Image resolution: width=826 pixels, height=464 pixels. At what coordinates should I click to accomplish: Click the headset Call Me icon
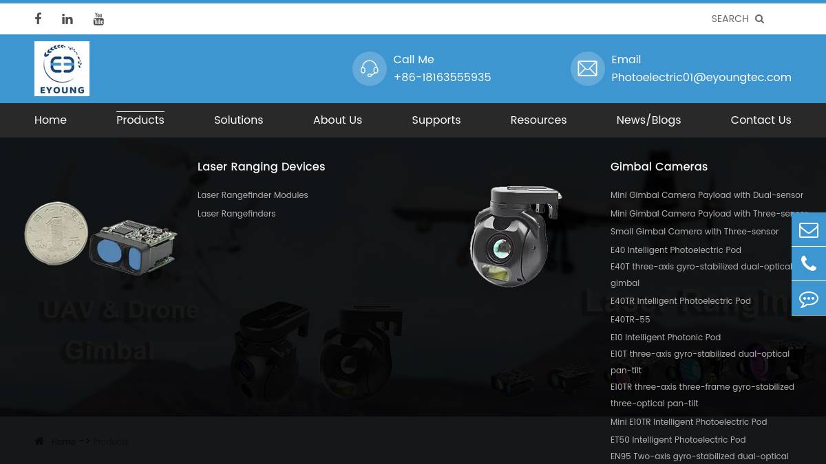tap(370, 69)
